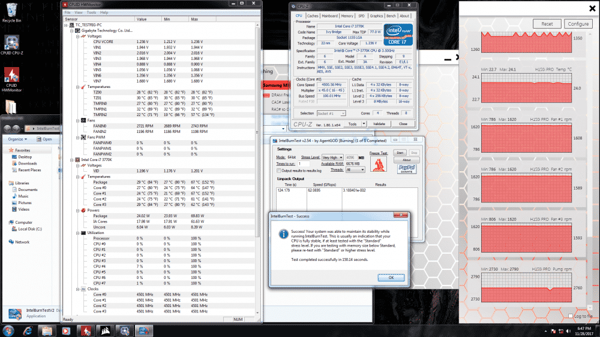Screen dimensions: 600x337
Task: Open Windows Explorer taskbar icon
Action: (47, 330)
